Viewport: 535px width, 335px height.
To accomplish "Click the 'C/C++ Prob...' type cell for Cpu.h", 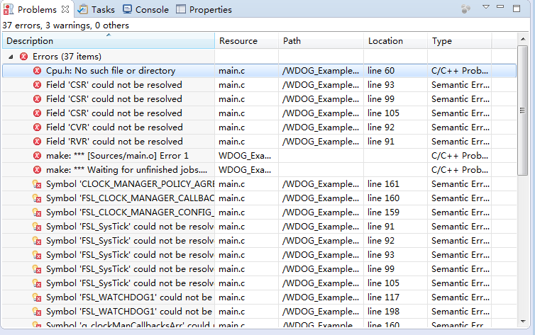I will point(460,71).
